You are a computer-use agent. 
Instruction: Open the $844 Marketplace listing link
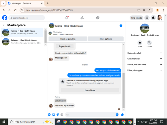(63, 35)
